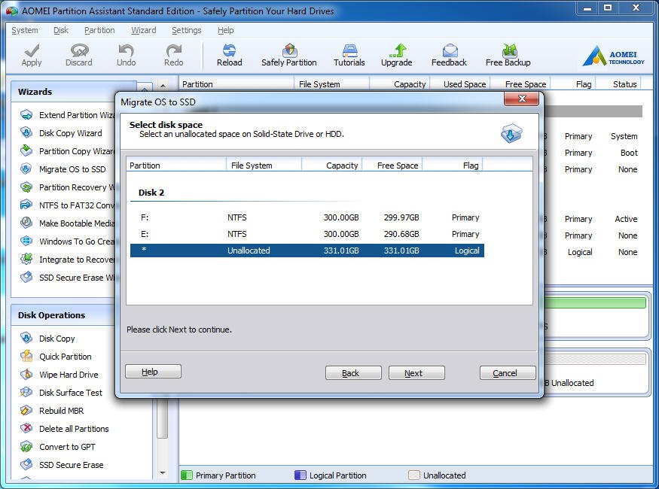Open the Help menu
Viewport: 659px width, 489px height.
[226, 30]
